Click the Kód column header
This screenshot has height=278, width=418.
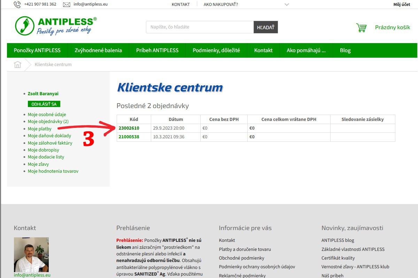[x=134, y=119]
